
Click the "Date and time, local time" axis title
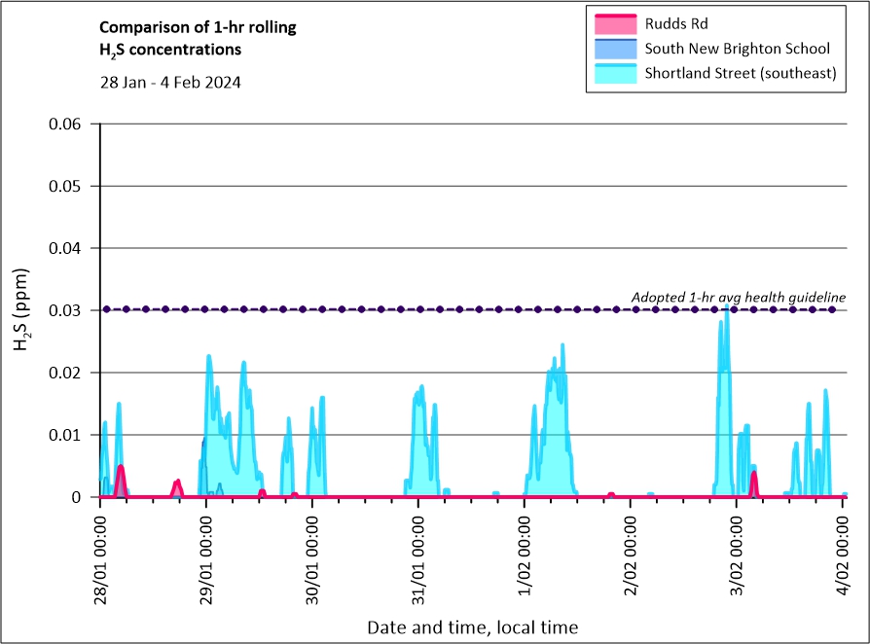coord(472,627)
